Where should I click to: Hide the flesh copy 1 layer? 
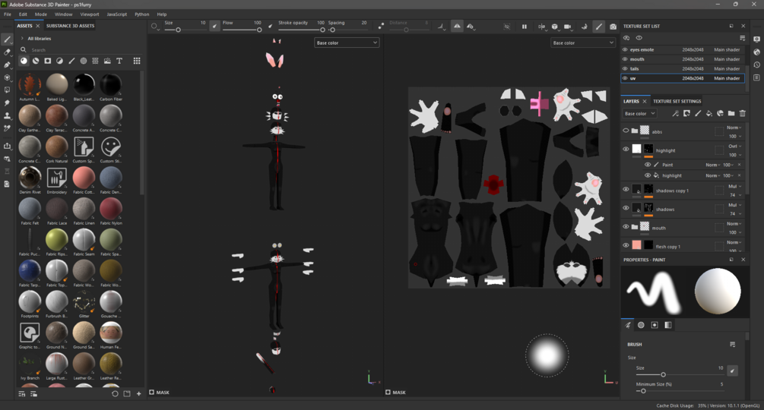tap(626, 245)
